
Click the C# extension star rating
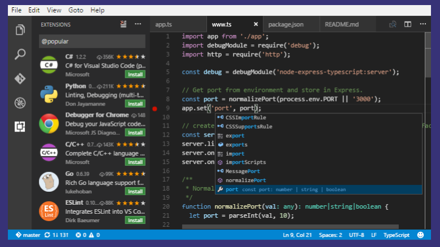tap(131, 57)
